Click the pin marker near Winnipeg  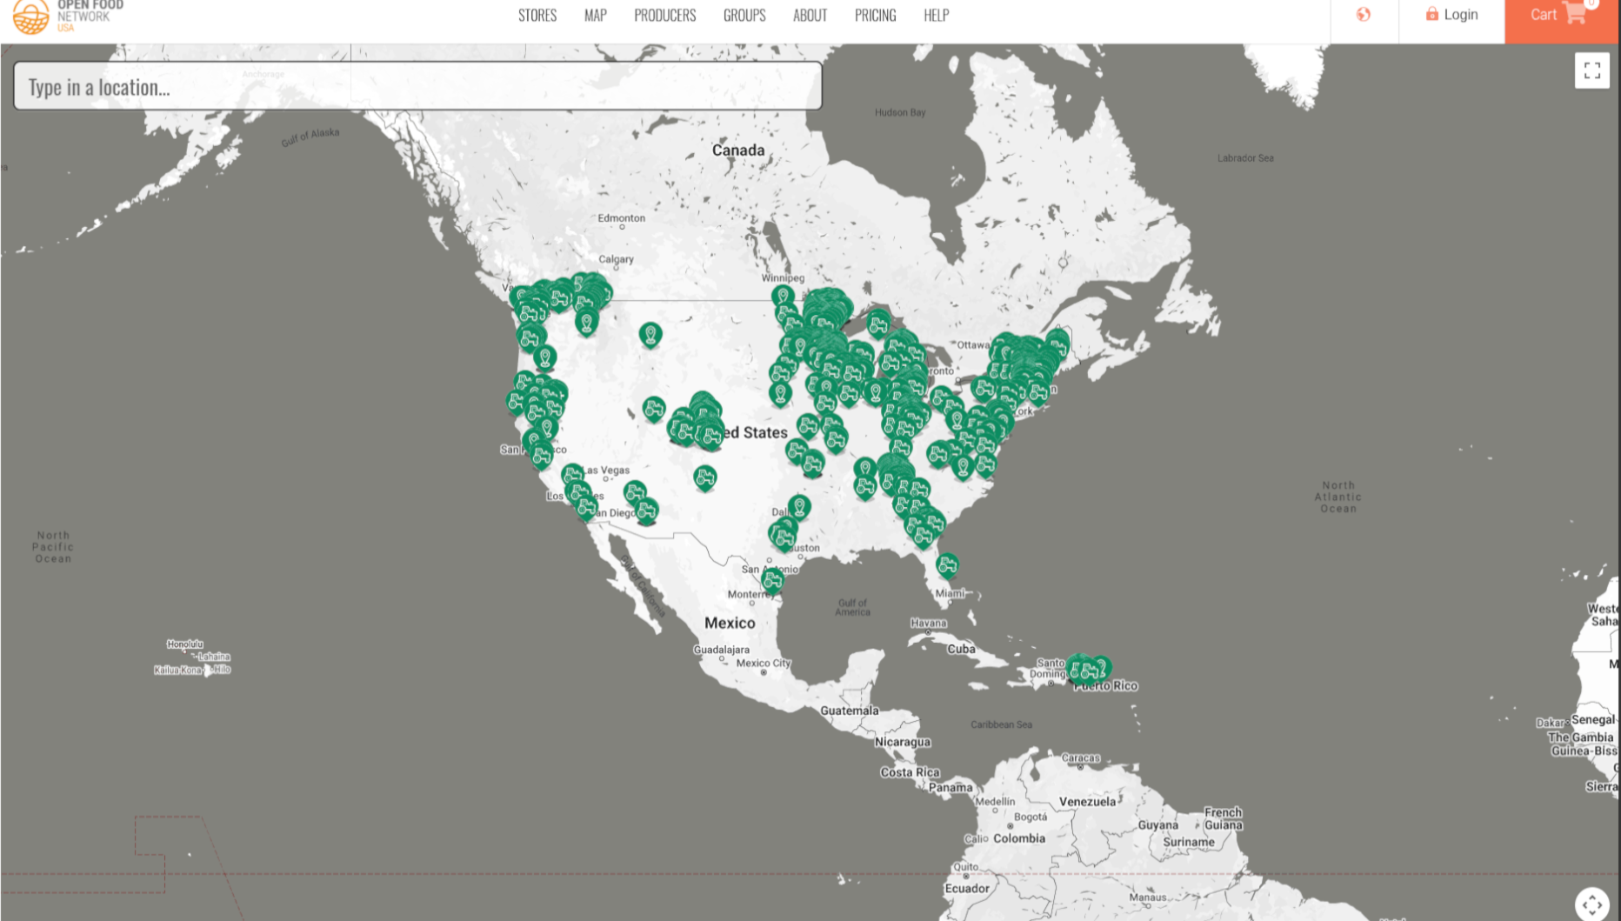point(783,297)
